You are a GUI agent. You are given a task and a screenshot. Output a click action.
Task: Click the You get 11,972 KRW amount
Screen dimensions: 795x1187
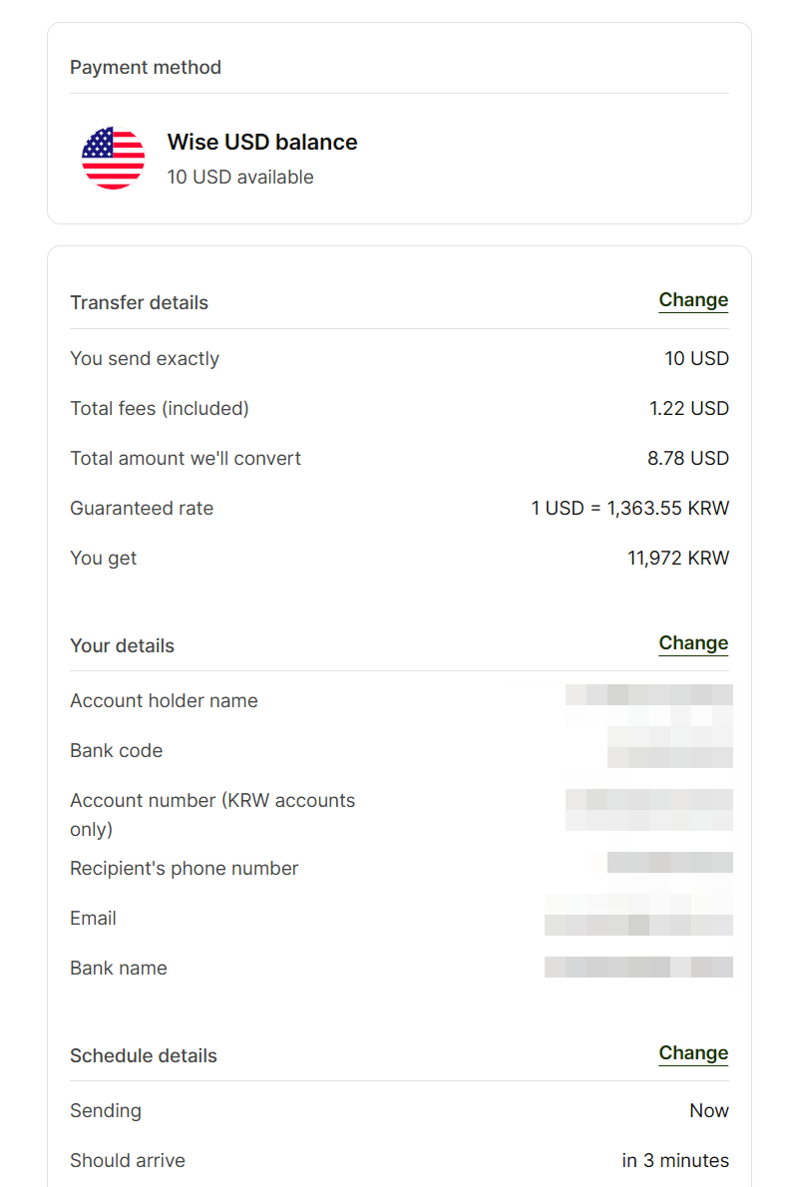tap(677, 558)
